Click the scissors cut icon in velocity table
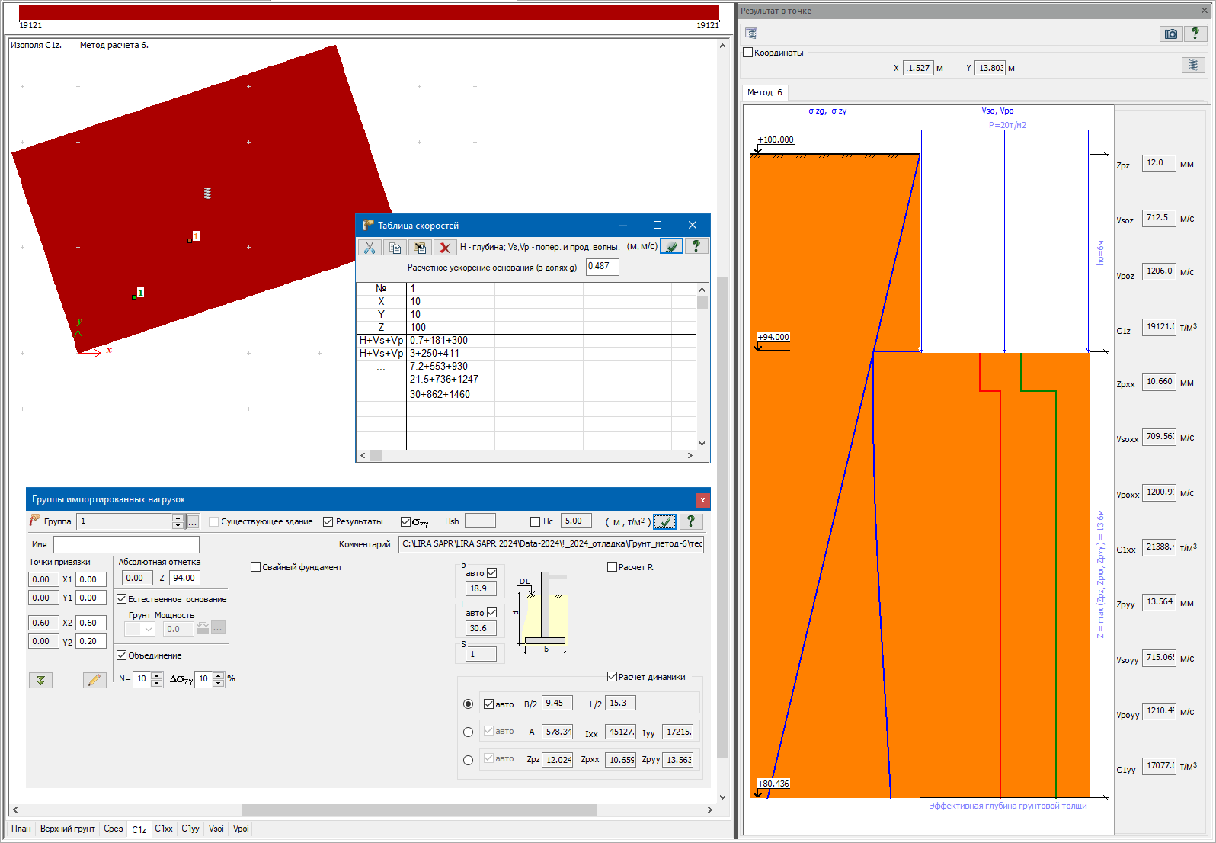 [370, 247]
